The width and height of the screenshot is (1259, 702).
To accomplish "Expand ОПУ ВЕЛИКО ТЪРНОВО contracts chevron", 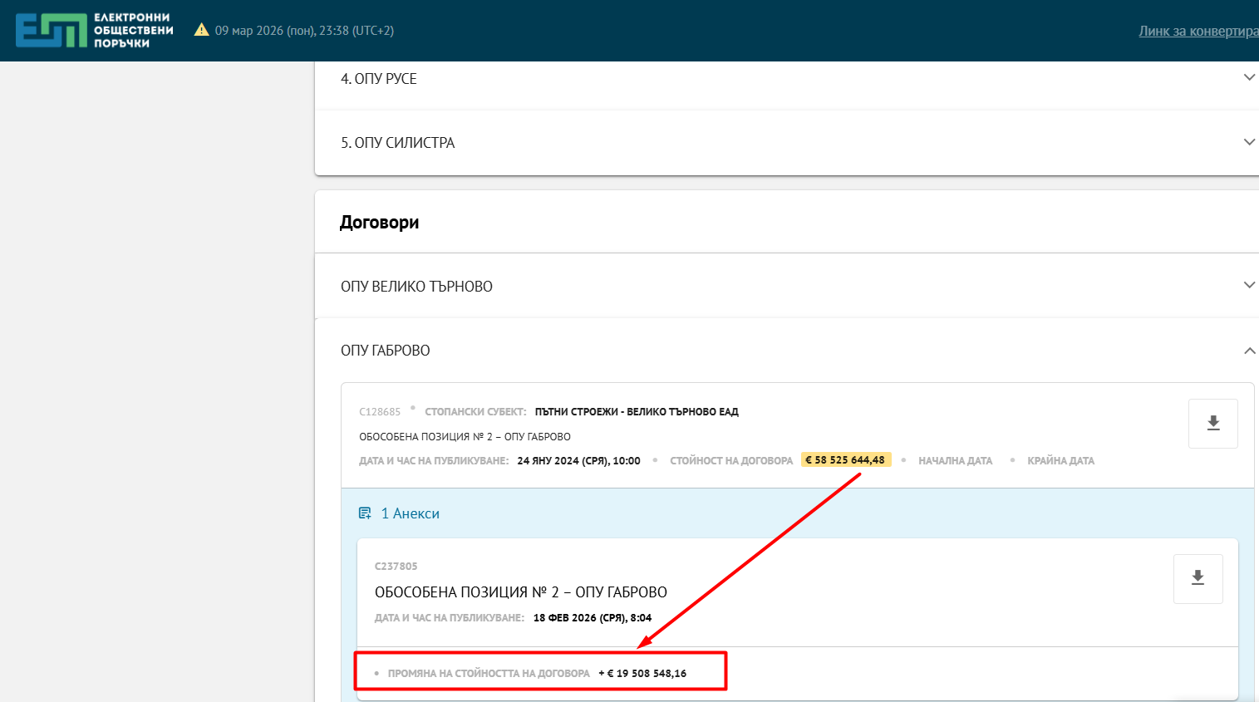I will [1248, 286].
